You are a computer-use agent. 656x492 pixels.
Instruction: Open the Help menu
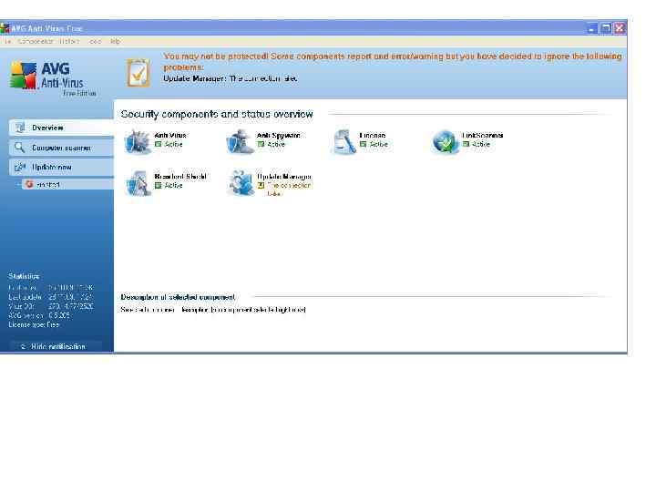(x=116, y=41)
